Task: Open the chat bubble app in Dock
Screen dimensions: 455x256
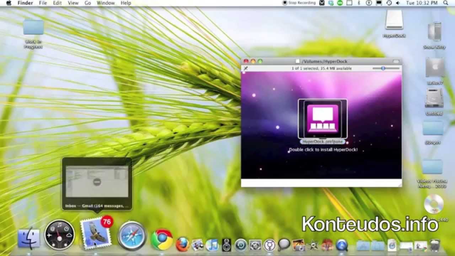Action: tap(284, 244)
